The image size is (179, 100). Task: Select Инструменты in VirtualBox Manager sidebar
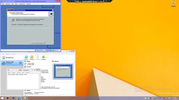[12, 57]
